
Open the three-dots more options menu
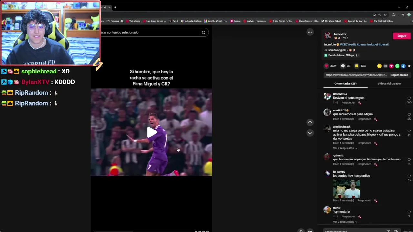(310, 32)
